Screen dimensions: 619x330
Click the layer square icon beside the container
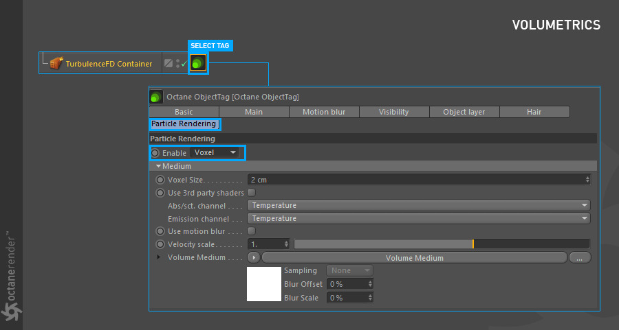point(168,63)
